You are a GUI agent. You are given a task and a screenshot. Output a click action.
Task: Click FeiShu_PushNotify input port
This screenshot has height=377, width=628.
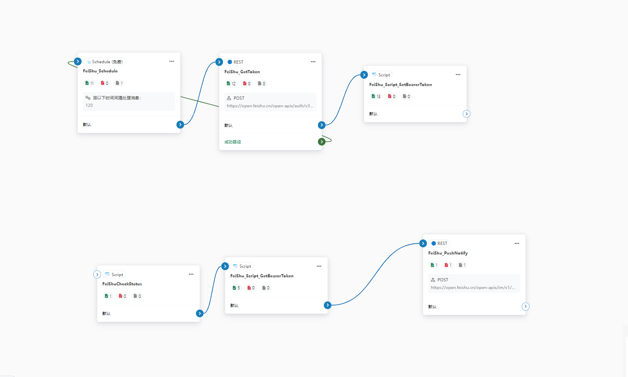pos(423,243)
